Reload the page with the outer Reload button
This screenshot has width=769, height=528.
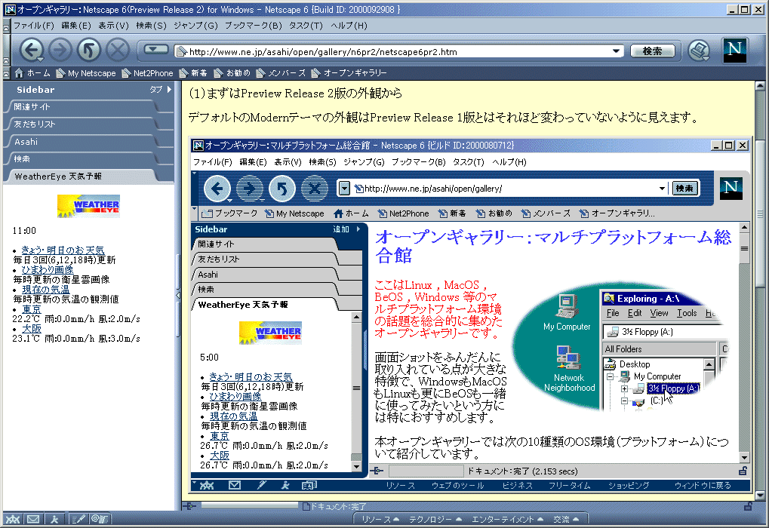click(89, 50)
